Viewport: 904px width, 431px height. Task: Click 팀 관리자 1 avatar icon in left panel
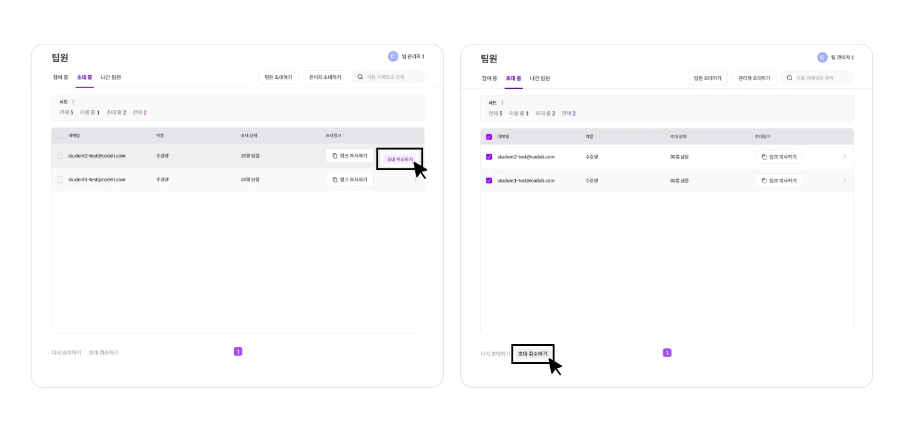(393, 56)
